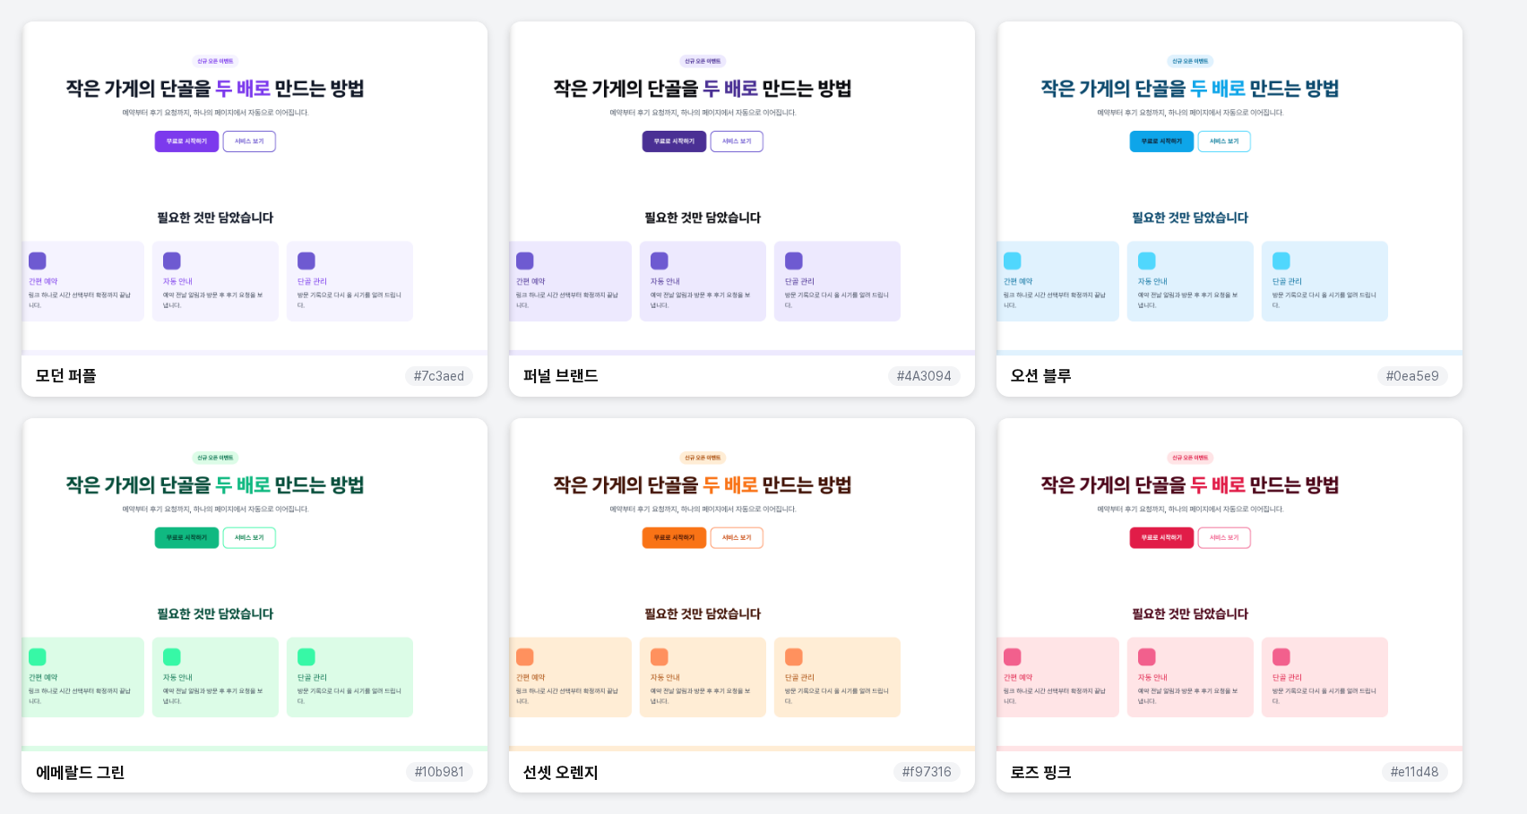Click 필요한 것만 담았습니다 heading in 로즈 핑크
The width and height of the screenshot is (1527, 814).
1190,614
